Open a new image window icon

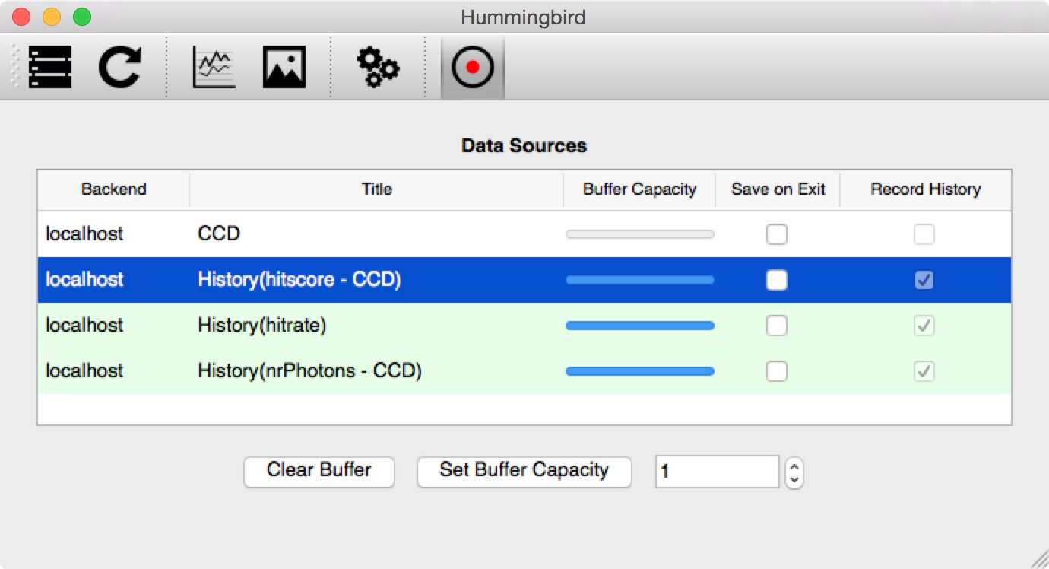(x=284, y=67)
